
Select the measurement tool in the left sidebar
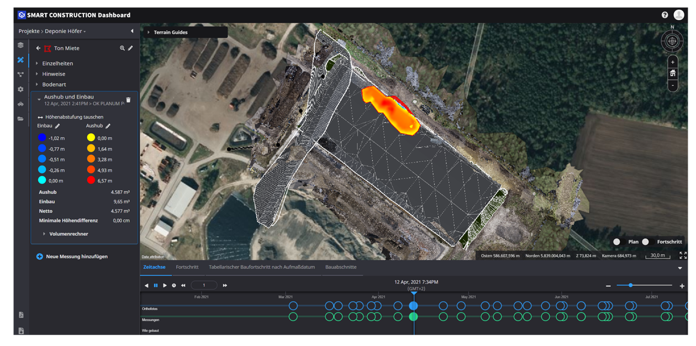pos(20,60)
